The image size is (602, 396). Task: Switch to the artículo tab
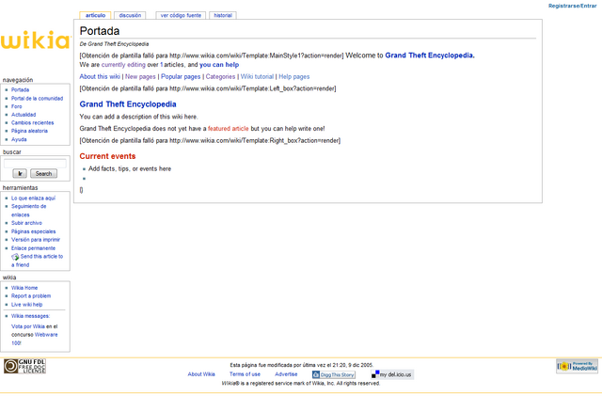(x=95, y=15)
